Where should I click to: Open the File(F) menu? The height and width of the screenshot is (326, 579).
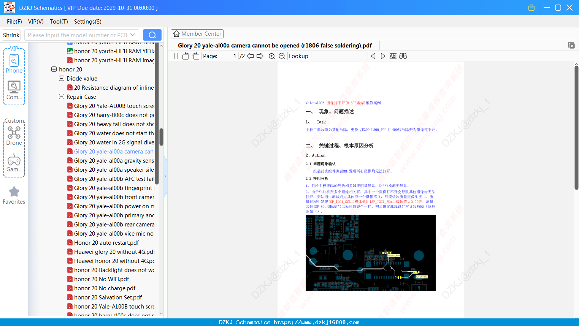coord(14,22)
